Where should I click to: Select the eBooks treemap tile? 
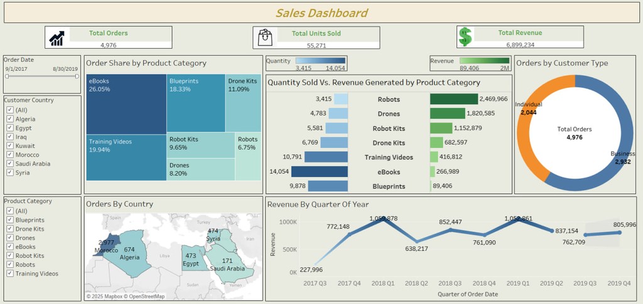(126, 103)
